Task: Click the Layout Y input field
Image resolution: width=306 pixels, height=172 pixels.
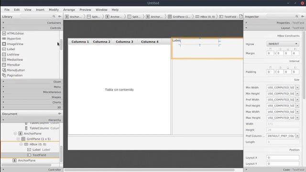Action: tap(283, 163)
